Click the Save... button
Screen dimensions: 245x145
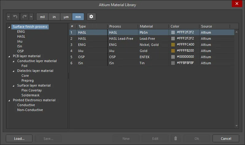click(x=48, y=139)
